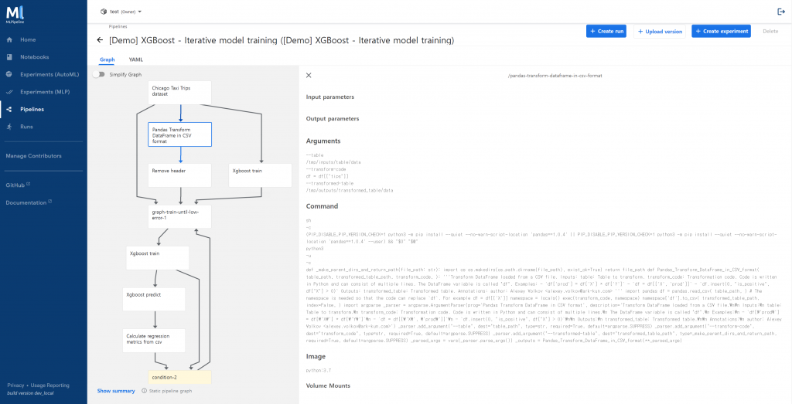This screenshot has height=404, width=792.
Task: Switch to the Graph tab
Action: tap(107, 59)
